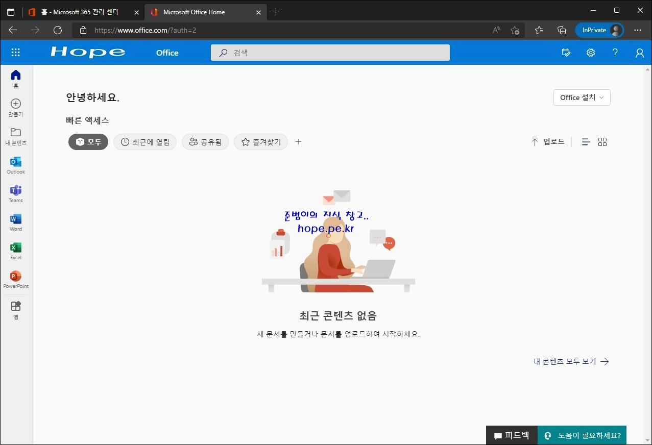Select the 모두 filter pill
The width and height of the screenshot is (652, 445).
pos(88,142)
